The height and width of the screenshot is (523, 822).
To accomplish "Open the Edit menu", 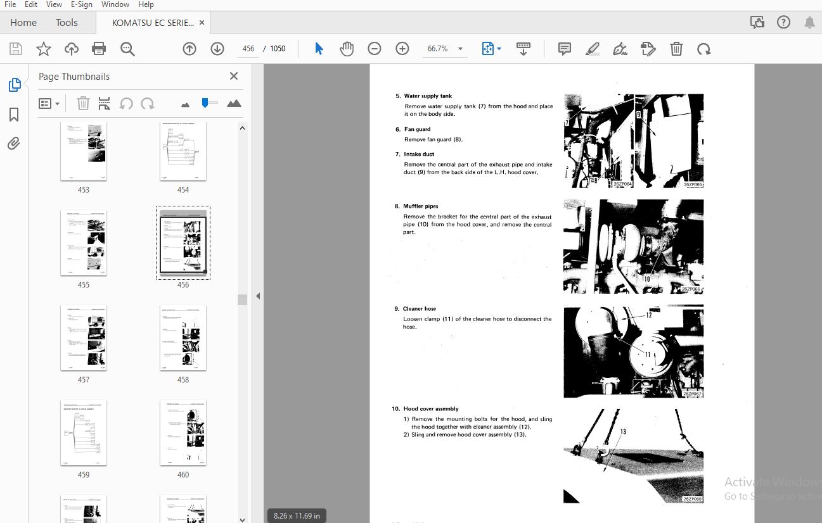I will coord(31,4).
